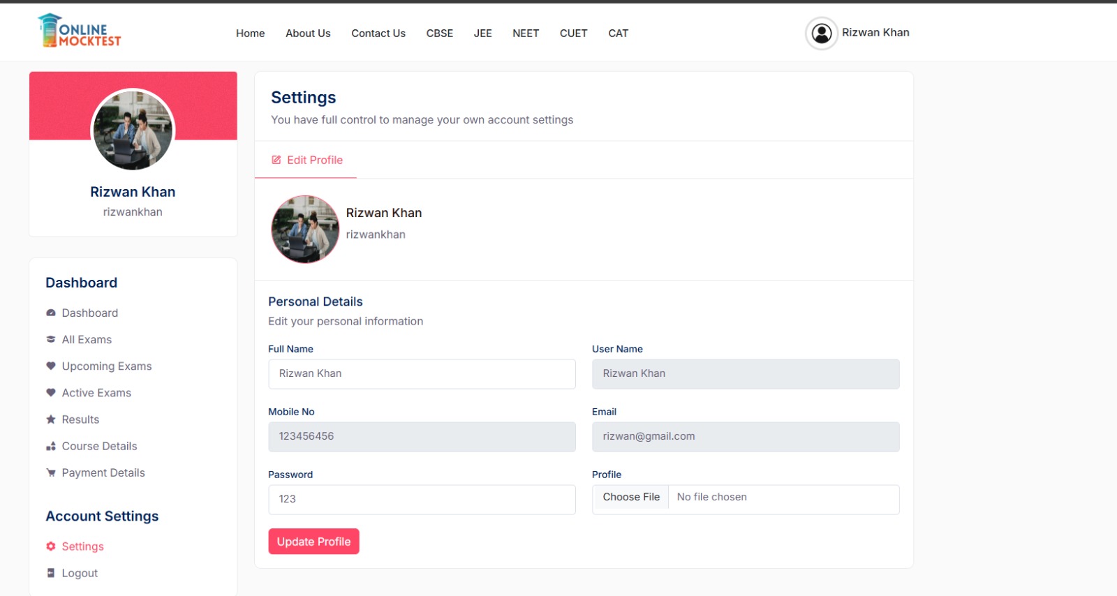Click the Dashboard gauge icon in sidebar
1117x596 pixels.
51,313
